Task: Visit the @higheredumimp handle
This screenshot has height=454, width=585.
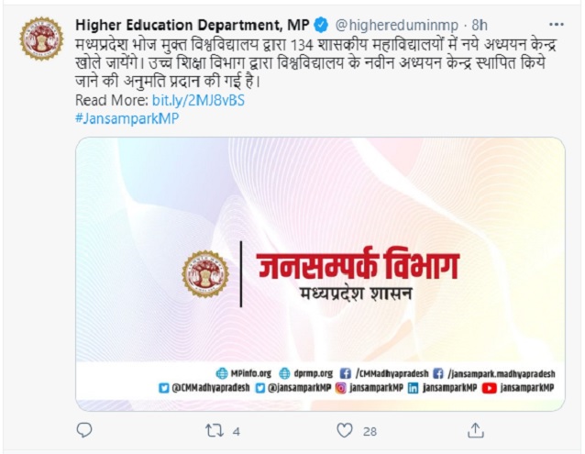Action: (397, 26)
